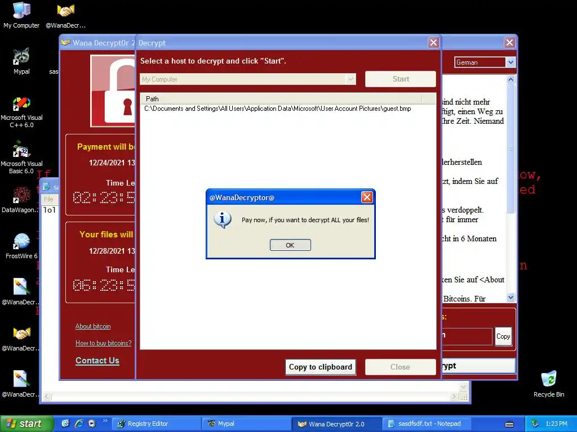Close the @WanaDecryptor@ message dialog
577x432 pixels.
367,197
